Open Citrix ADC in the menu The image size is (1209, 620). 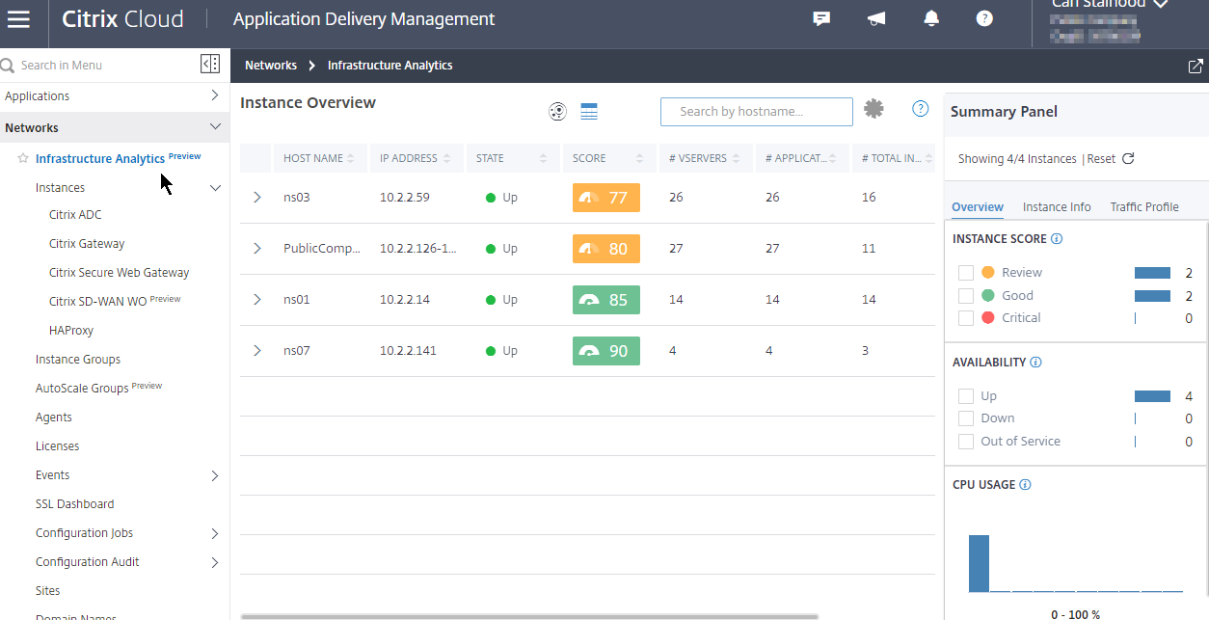pos(75,215)
